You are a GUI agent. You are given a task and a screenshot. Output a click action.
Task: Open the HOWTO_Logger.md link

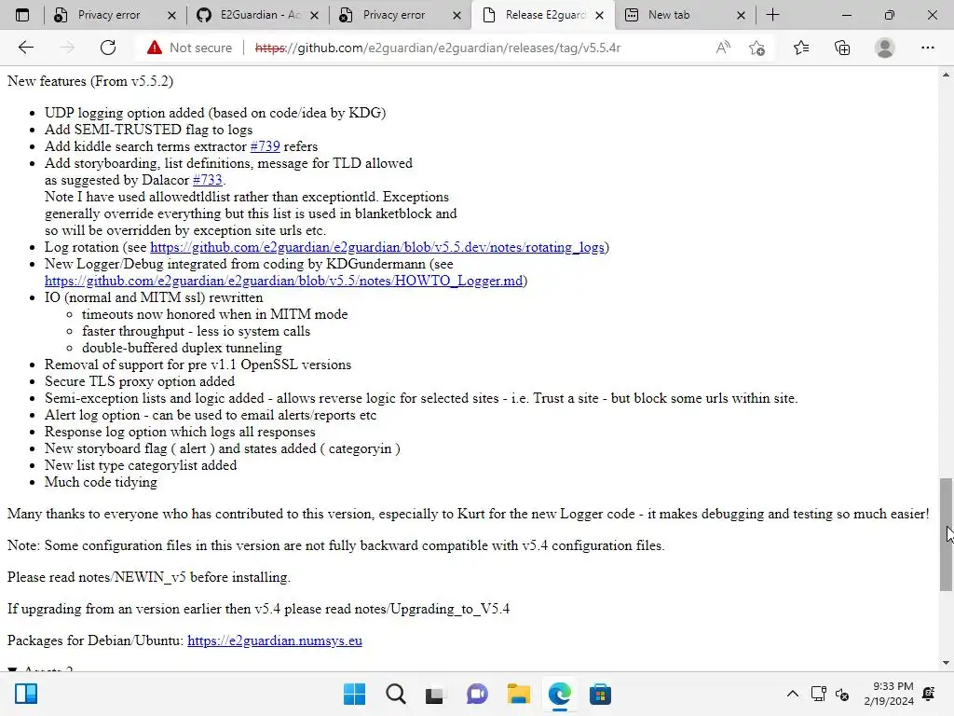point(283,281)
